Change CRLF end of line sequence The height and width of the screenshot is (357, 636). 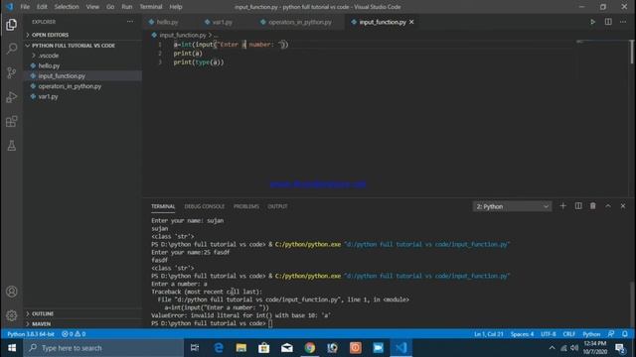[569, 334]
